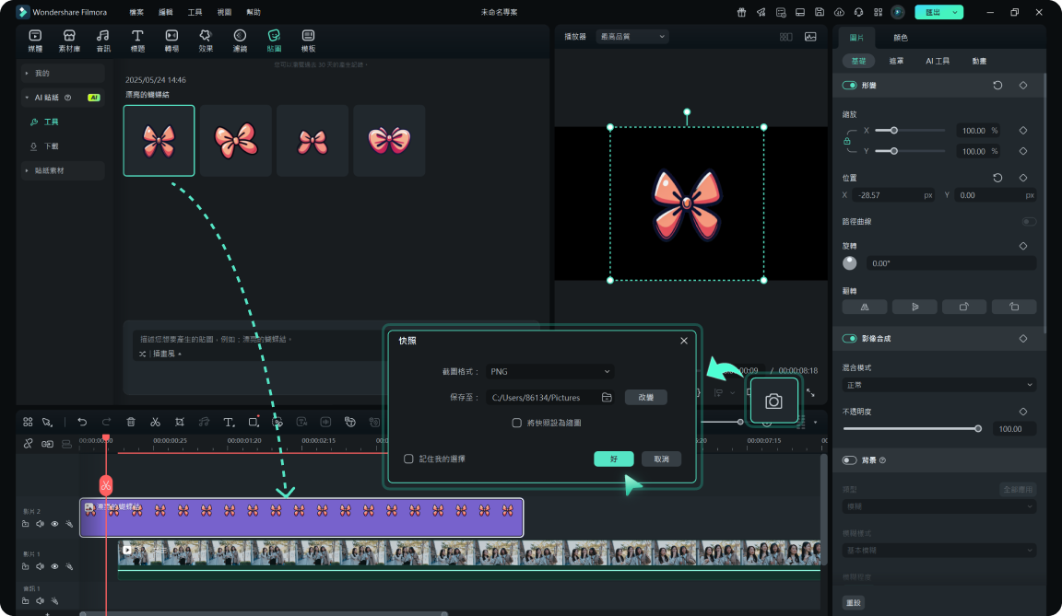1062x616 pixels.
Task: Collapse the AI 貼紙 sidebar section
Action: click(27, 98)
